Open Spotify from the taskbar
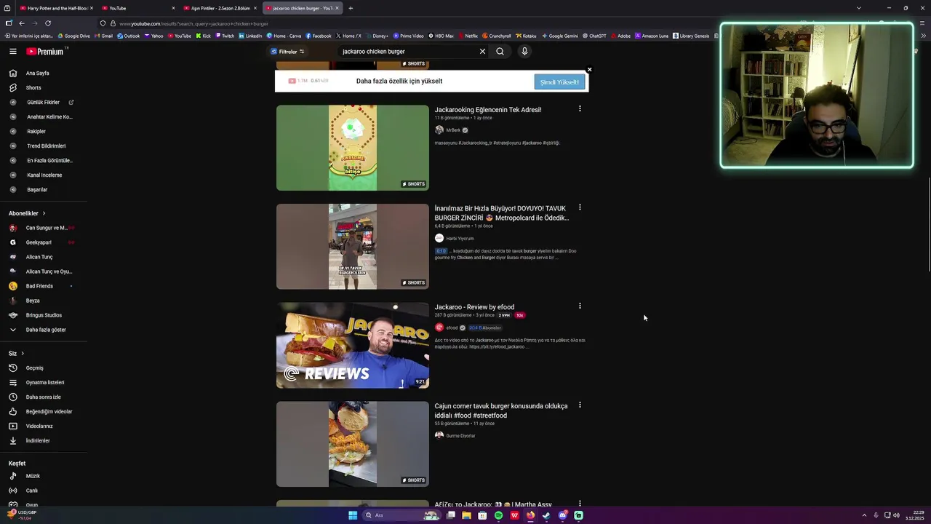Viewport: 931px width, 524px height. 498,515
